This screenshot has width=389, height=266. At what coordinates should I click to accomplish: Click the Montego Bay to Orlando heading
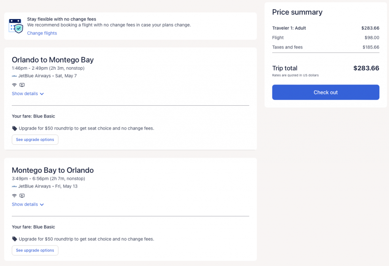[52, 170]
